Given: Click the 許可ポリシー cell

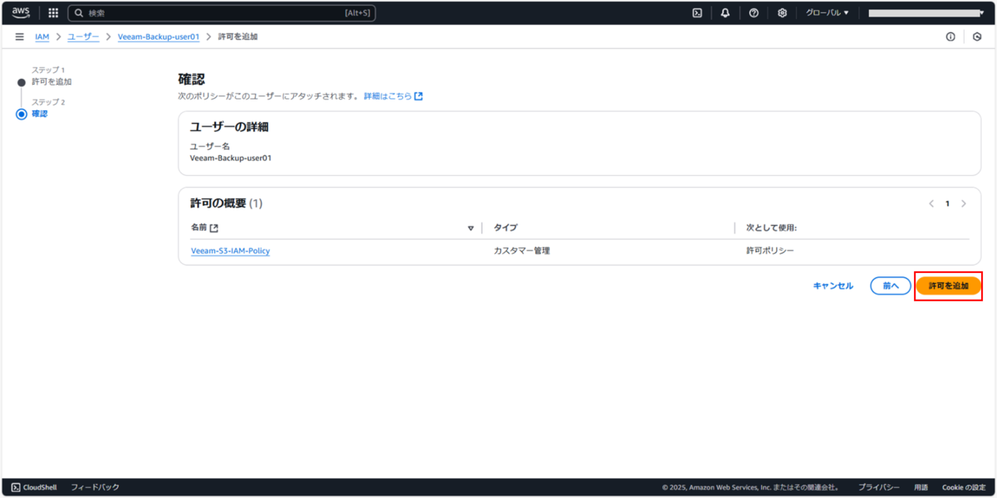Looking at the screenshot, I should point(770,251).
